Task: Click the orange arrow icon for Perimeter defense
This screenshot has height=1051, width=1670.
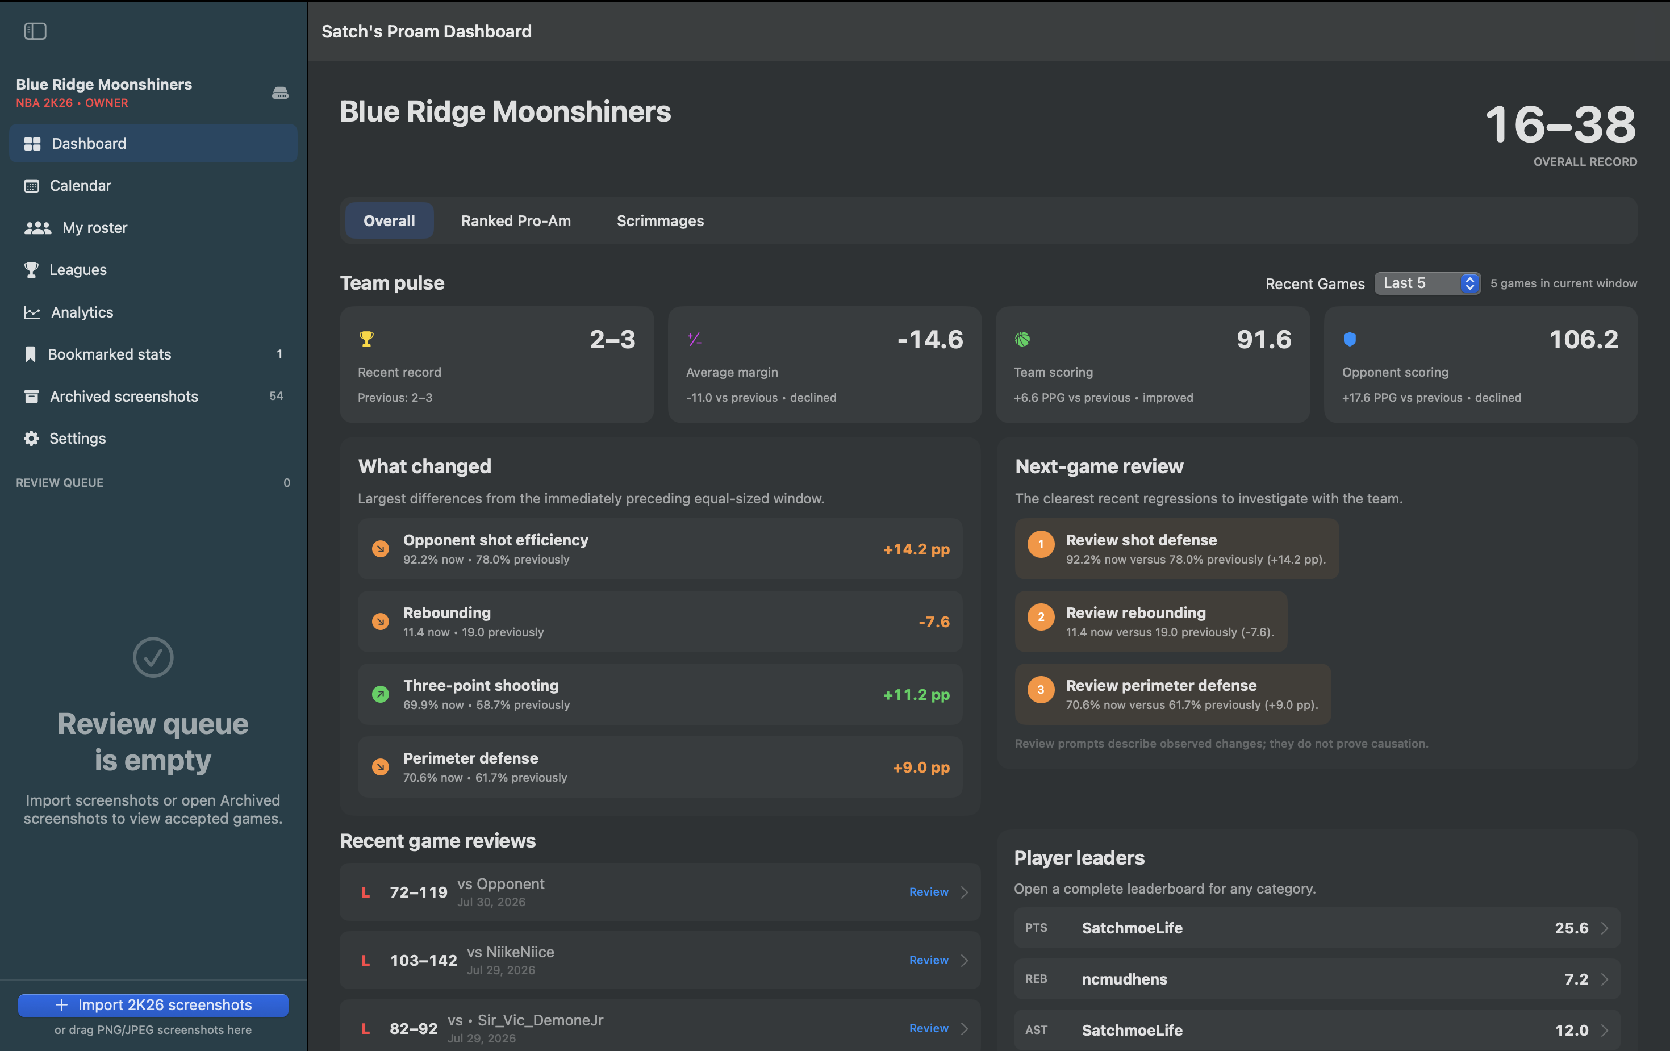Action: [x=380, y=768]
